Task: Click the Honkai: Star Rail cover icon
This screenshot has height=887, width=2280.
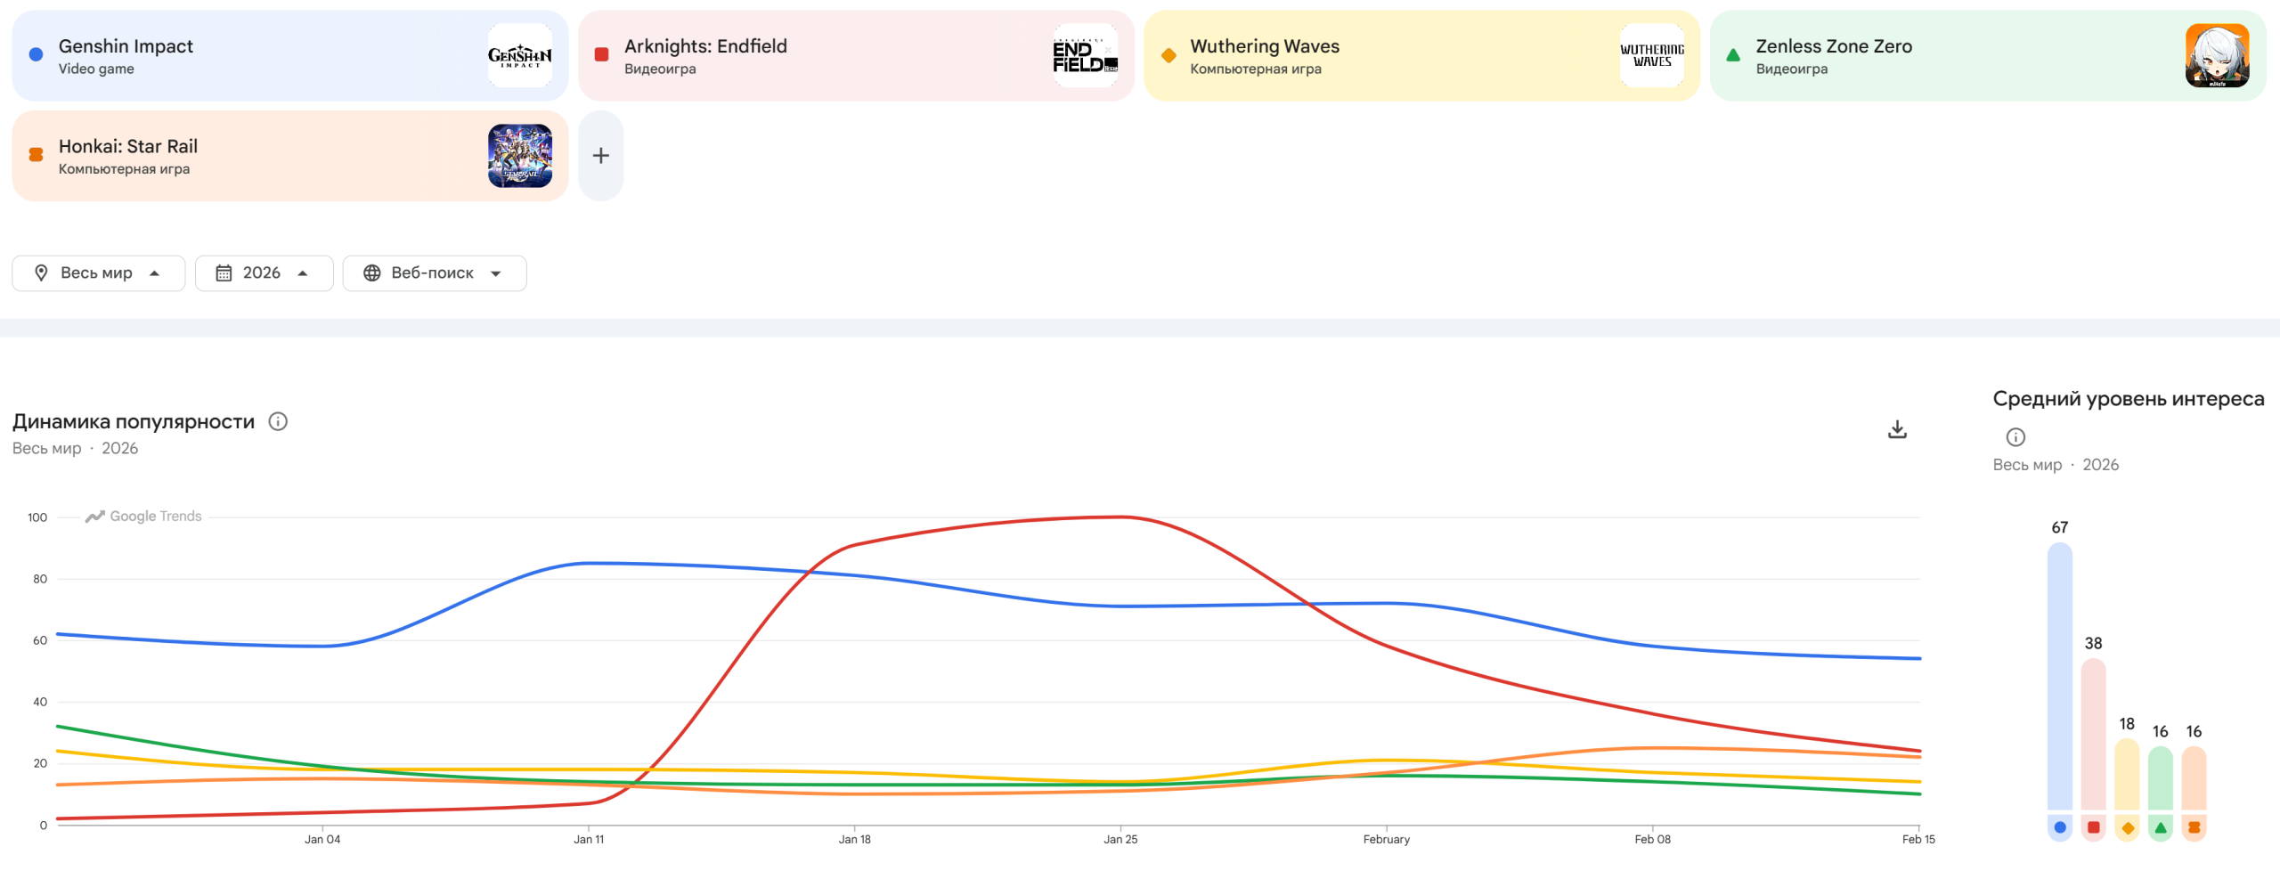Action: click(519, 156)
